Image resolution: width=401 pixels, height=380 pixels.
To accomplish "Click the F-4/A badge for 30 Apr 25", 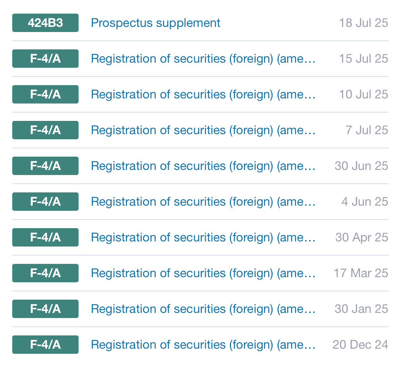I will coord(45,237).
